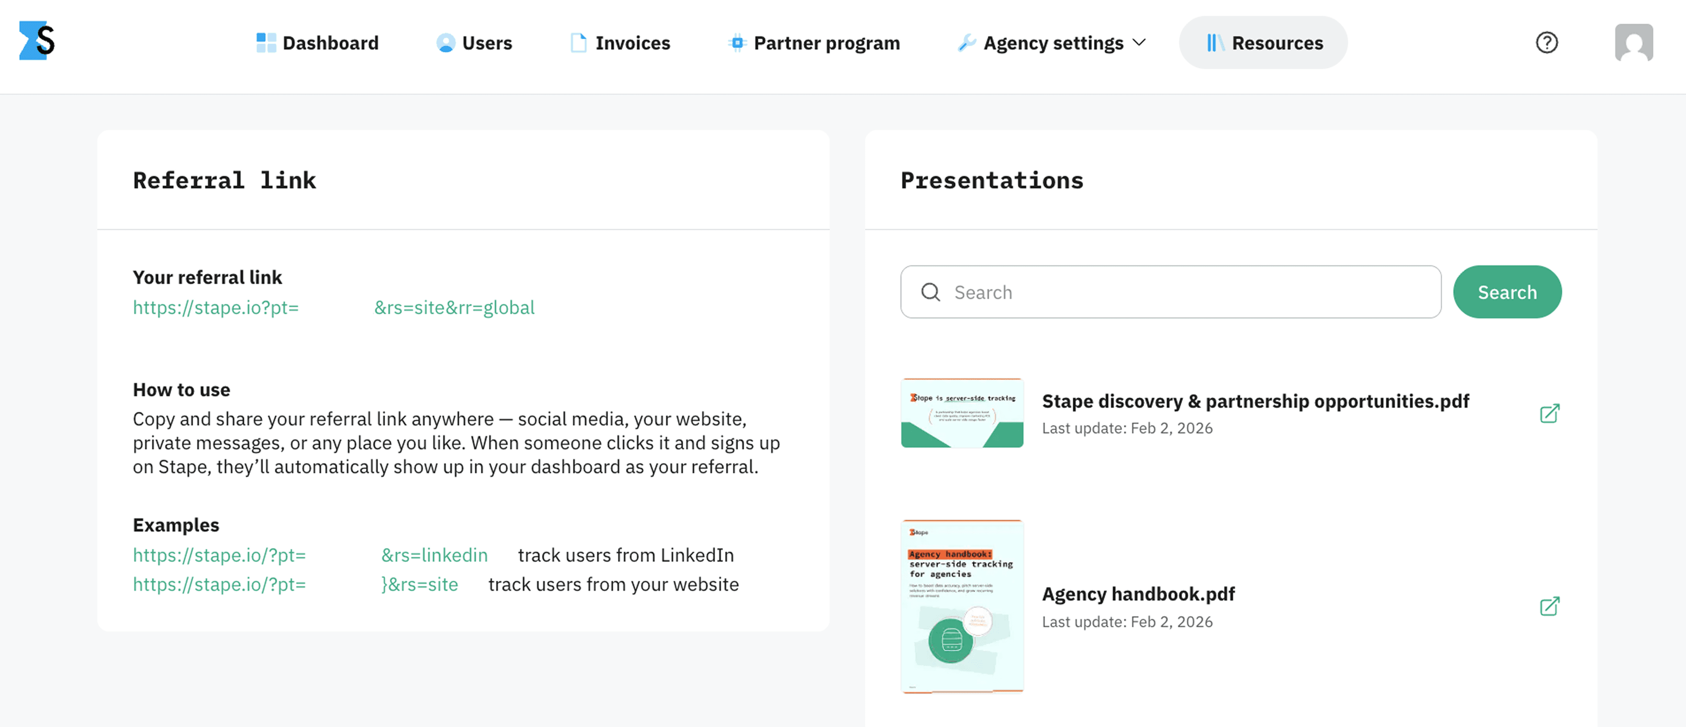Open the help question mark icon
Viewport: 1686px width, 727px height.
(1546, 42)
